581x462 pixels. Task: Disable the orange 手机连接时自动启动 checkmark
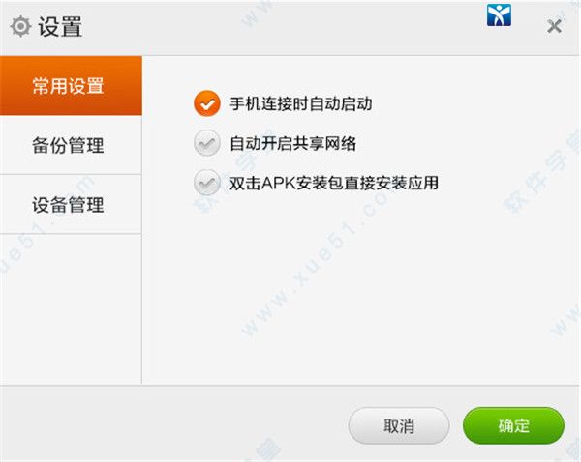point(207,103)
